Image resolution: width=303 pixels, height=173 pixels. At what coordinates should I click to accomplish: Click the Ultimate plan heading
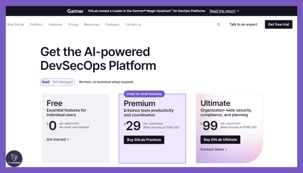click(x=215, y=103)
